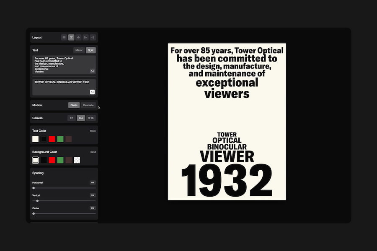Click the Horizontal 0% value box
Image resolution: width=377 pixels, height=251 pixels.
(x=93, y=182)
